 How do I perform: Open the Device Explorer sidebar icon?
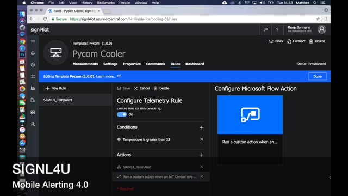33,65
